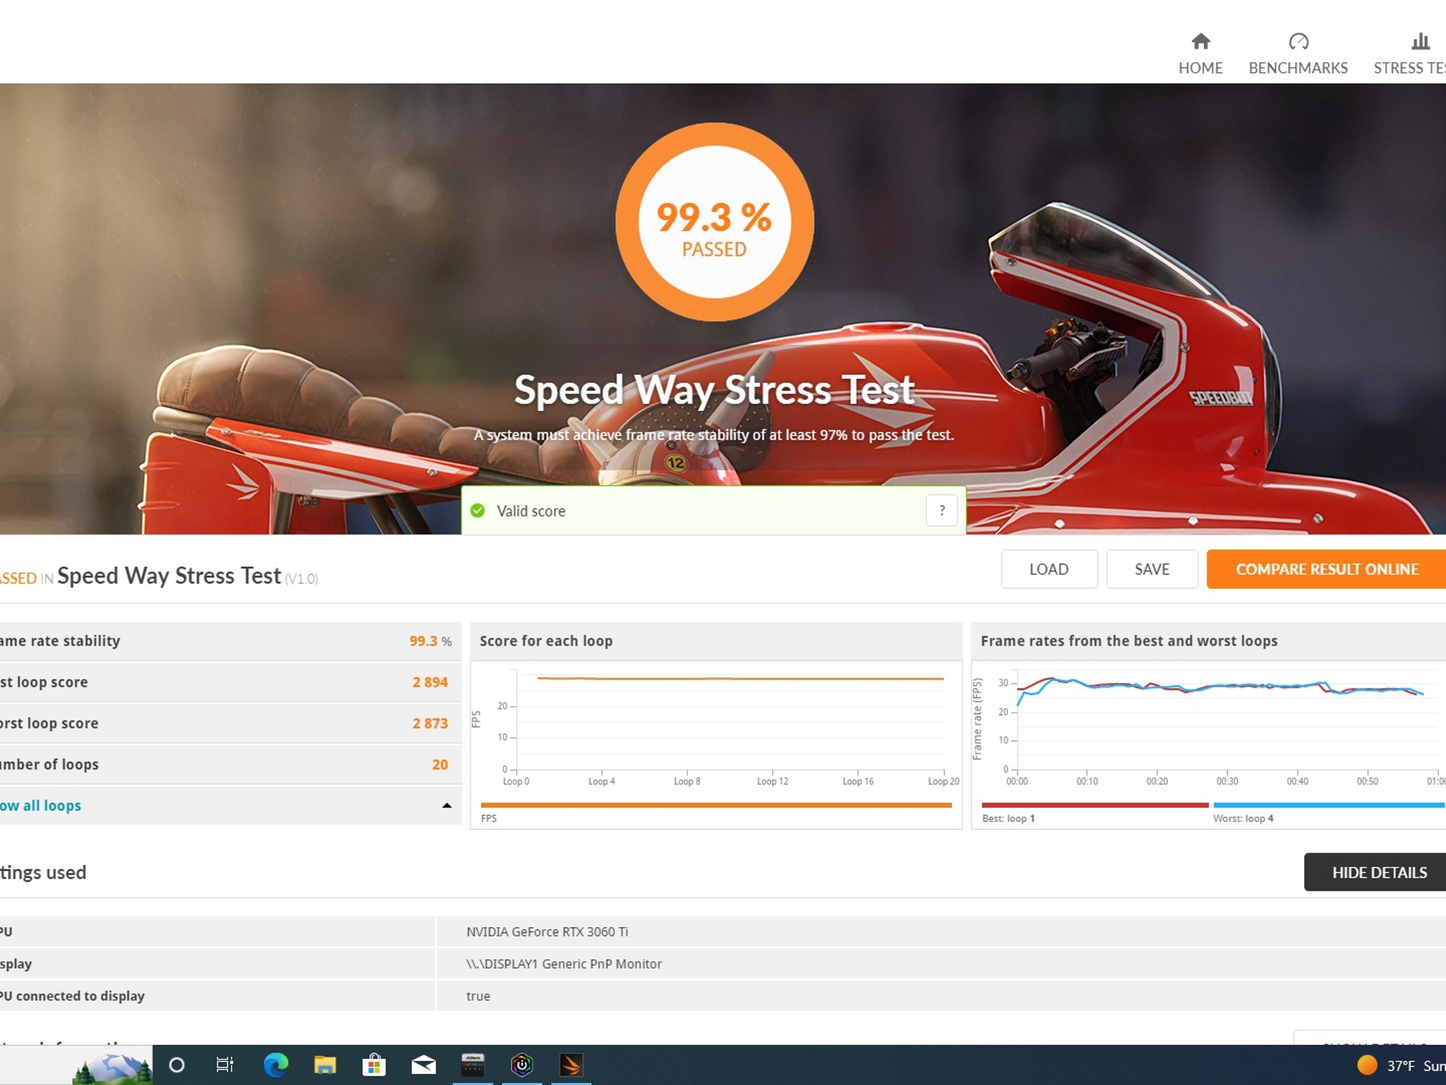This screenshot has width=1446, height=1085.
Task: Open Microsoft Store from the taskbar
Action: 374,1065
